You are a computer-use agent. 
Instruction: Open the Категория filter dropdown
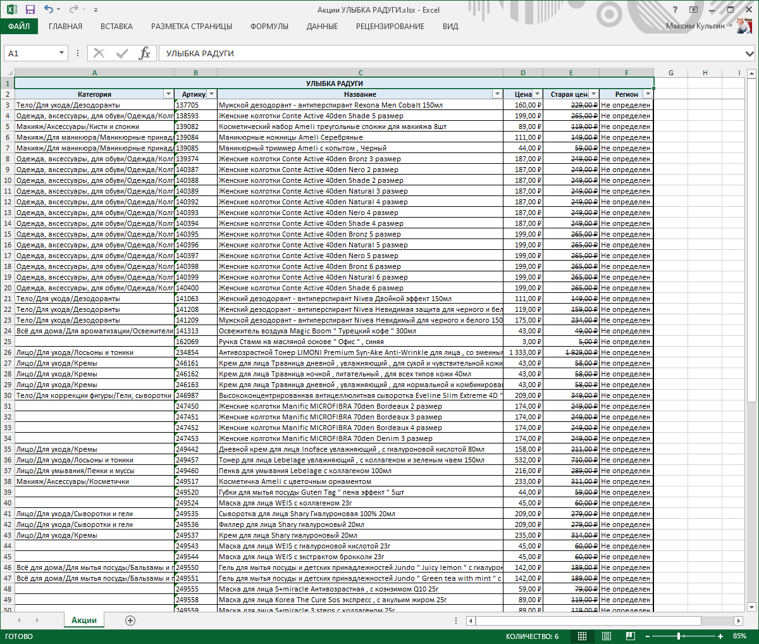[168, 94]
